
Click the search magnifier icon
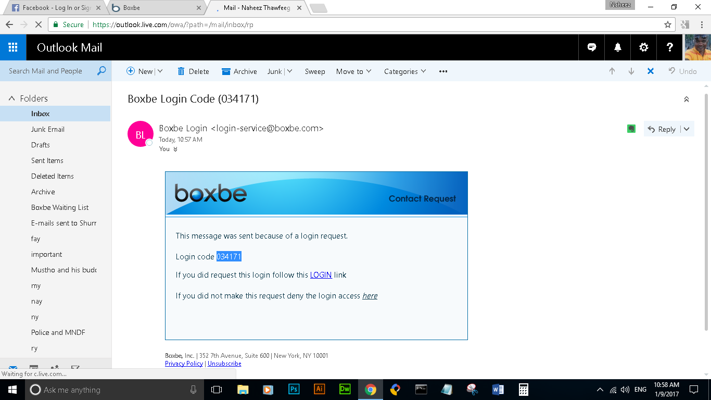point(101,71)
